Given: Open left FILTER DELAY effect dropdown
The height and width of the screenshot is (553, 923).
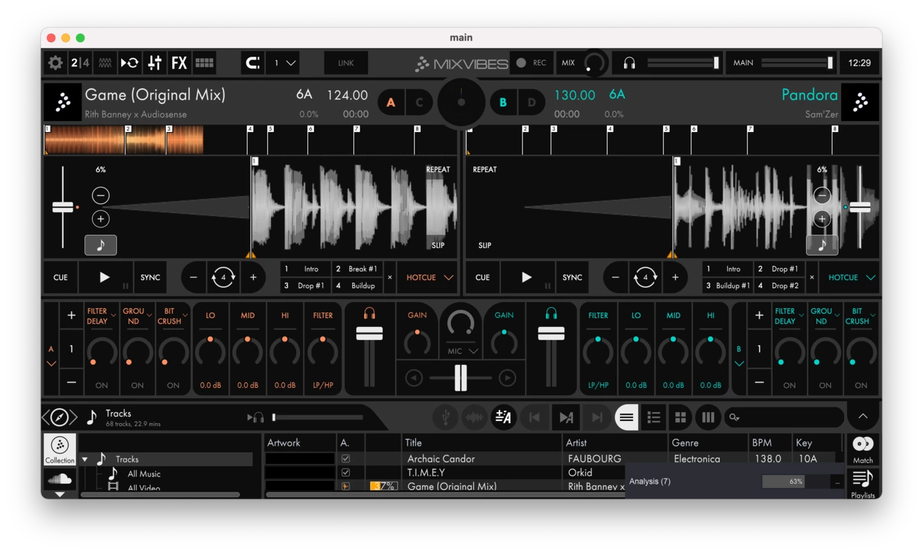Looking at the screenshot, I should click(x=102, y=316).
